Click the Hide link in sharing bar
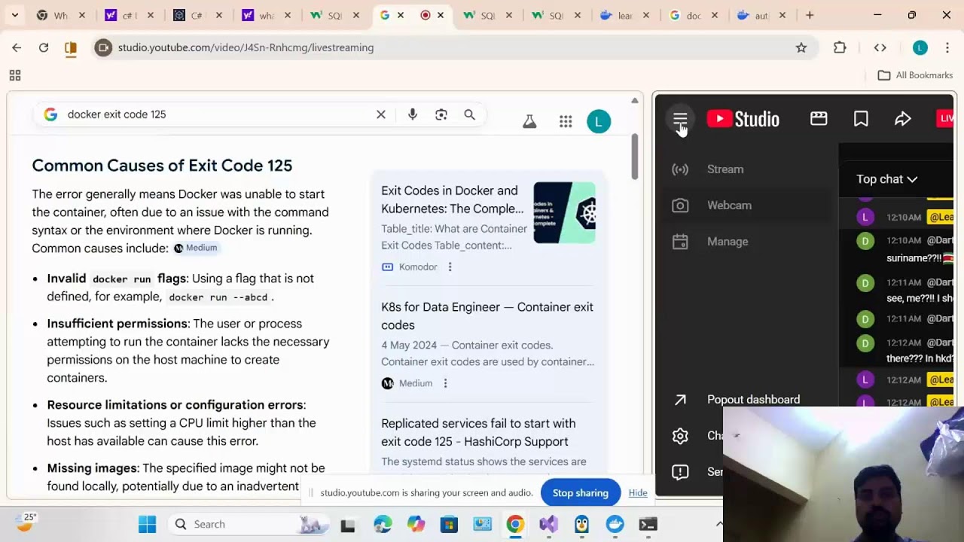This screenshot has width=964, height=542. point(638,493)
